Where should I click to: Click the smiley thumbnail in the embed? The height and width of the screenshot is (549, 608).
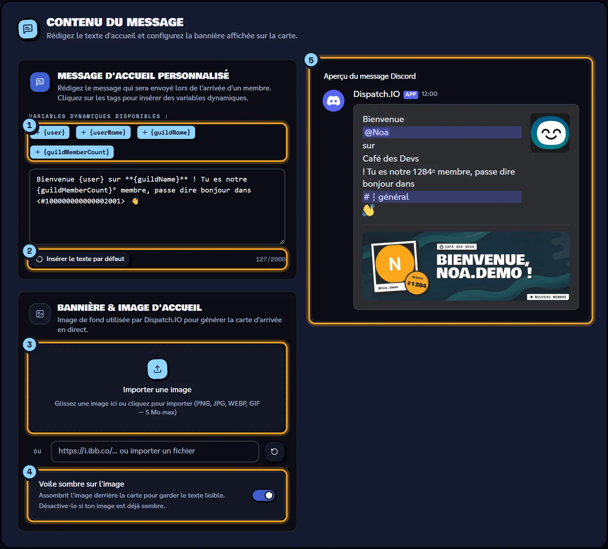tap(550, 133)
